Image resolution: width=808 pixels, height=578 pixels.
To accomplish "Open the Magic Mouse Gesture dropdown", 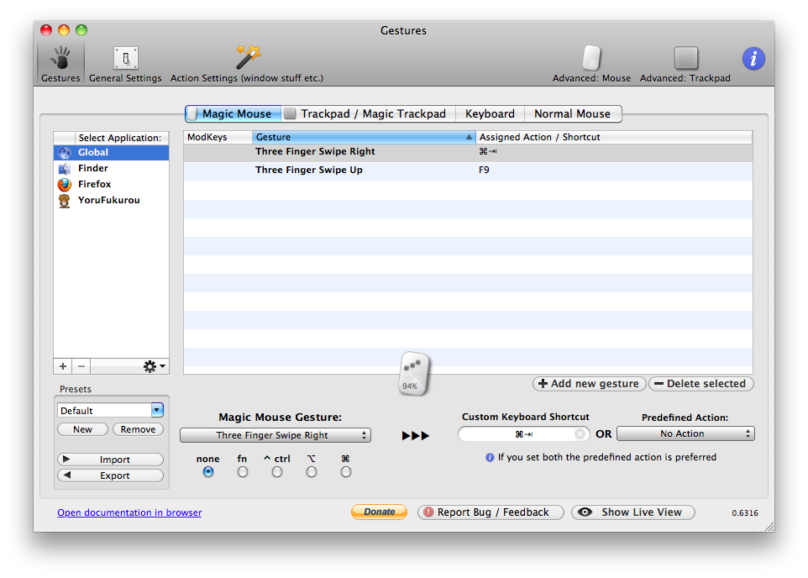I will [275, 435].
